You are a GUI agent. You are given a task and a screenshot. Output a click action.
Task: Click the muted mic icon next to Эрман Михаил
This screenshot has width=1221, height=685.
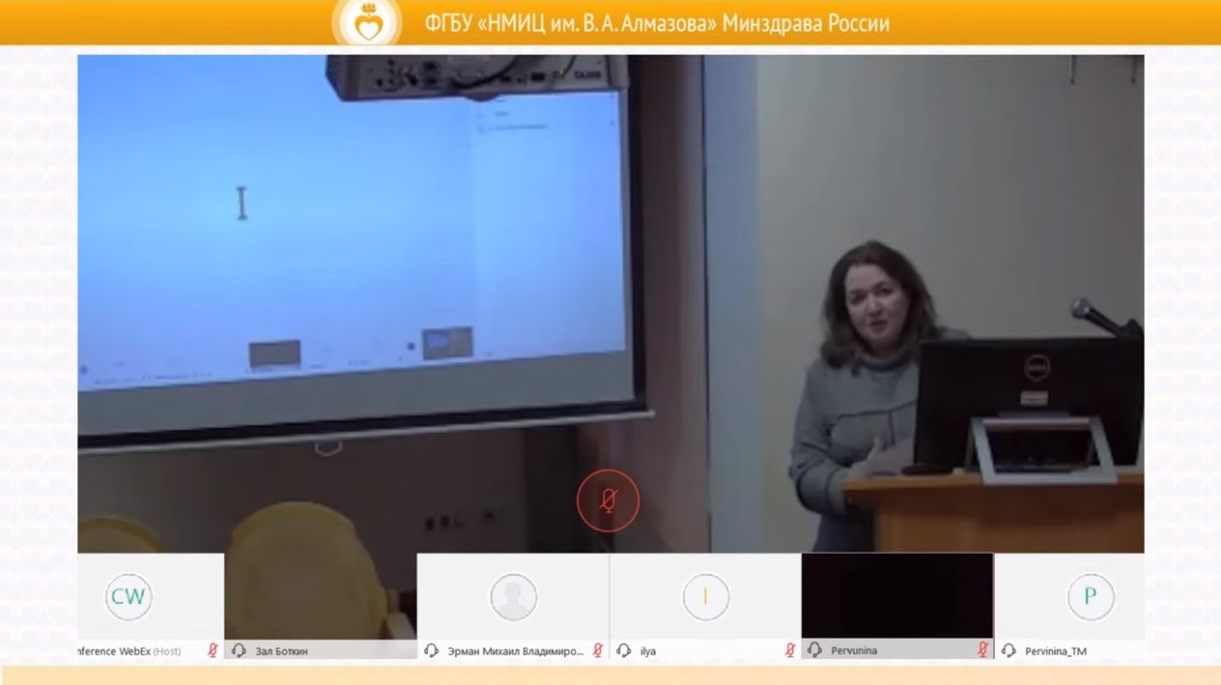[598, 650]
